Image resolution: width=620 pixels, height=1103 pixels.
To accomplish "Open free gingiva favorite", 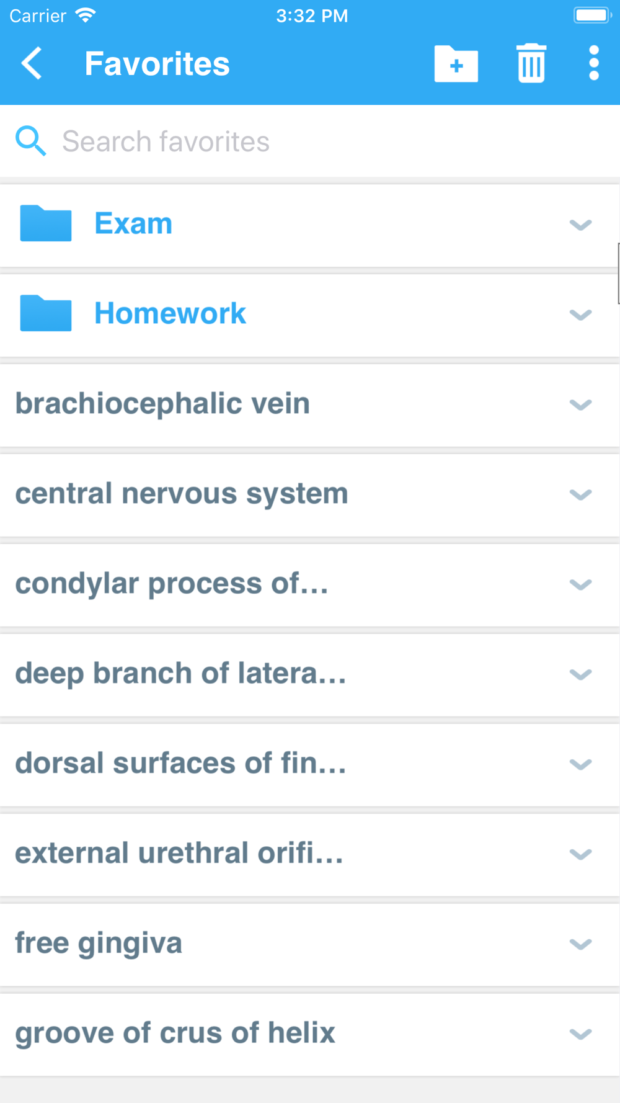I will click(99, 944).
